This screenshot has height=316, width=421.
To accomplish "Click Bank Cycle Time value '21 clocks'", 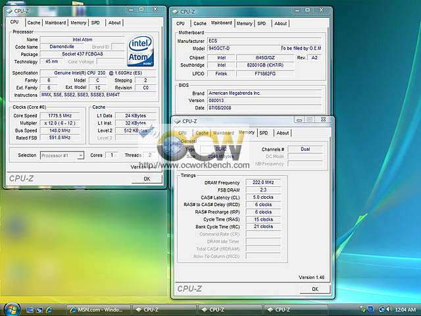I will [x=263, y=226].
